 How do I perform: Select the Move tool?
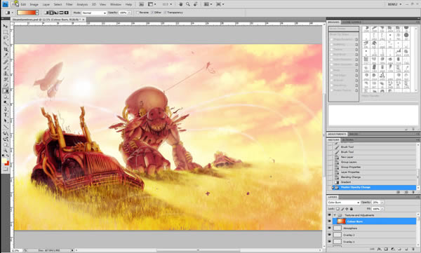[x=6, y=26]
